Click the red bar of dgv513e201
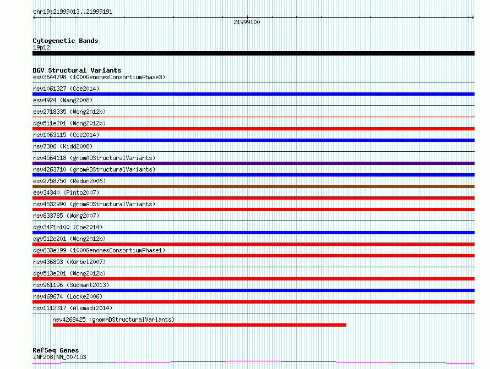This screenshot has width=490, height=369. click(x=253, y=279)
